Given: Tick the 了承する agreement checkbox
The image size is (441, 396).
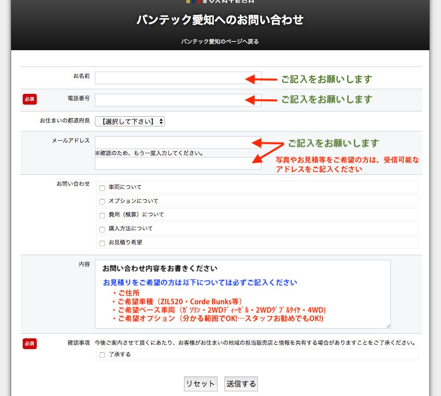Looking at the screenshot, I should (102, 355).
